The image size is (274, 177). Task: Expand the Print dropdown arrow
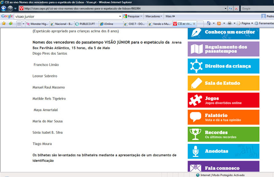234,23
